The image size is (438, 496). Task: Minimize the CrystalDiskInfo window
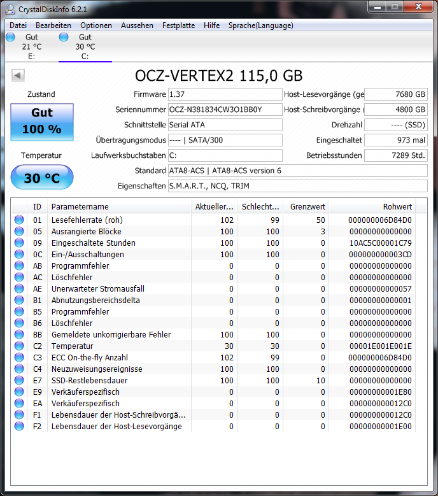[378, 6]
